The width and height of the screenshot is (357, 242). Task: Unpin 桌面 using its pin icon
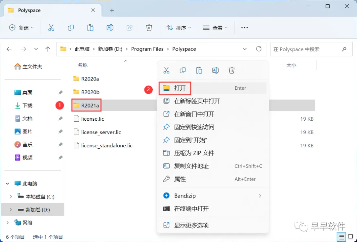[x=60, y=92]
